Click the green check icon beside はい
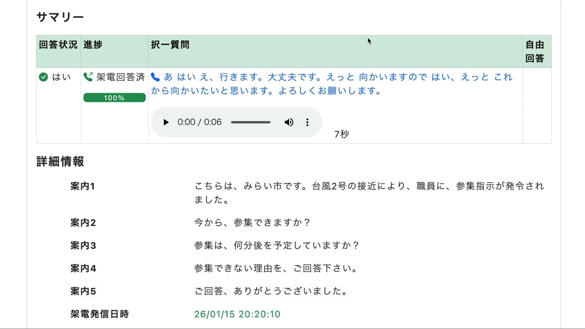The width and height of the screenshot is (585, 329). coord(43,77)
